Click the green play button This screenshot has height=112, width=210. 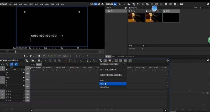click(x=52, y=56)
